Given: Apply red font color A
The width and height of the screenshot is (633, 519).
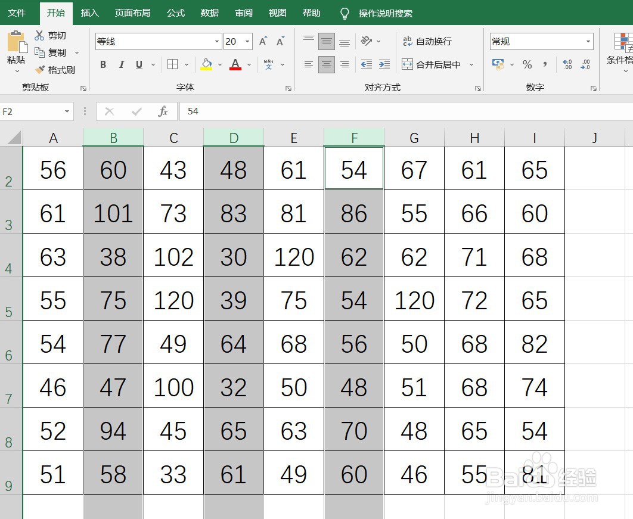Looking at the screenshot, I should [235, 64].
